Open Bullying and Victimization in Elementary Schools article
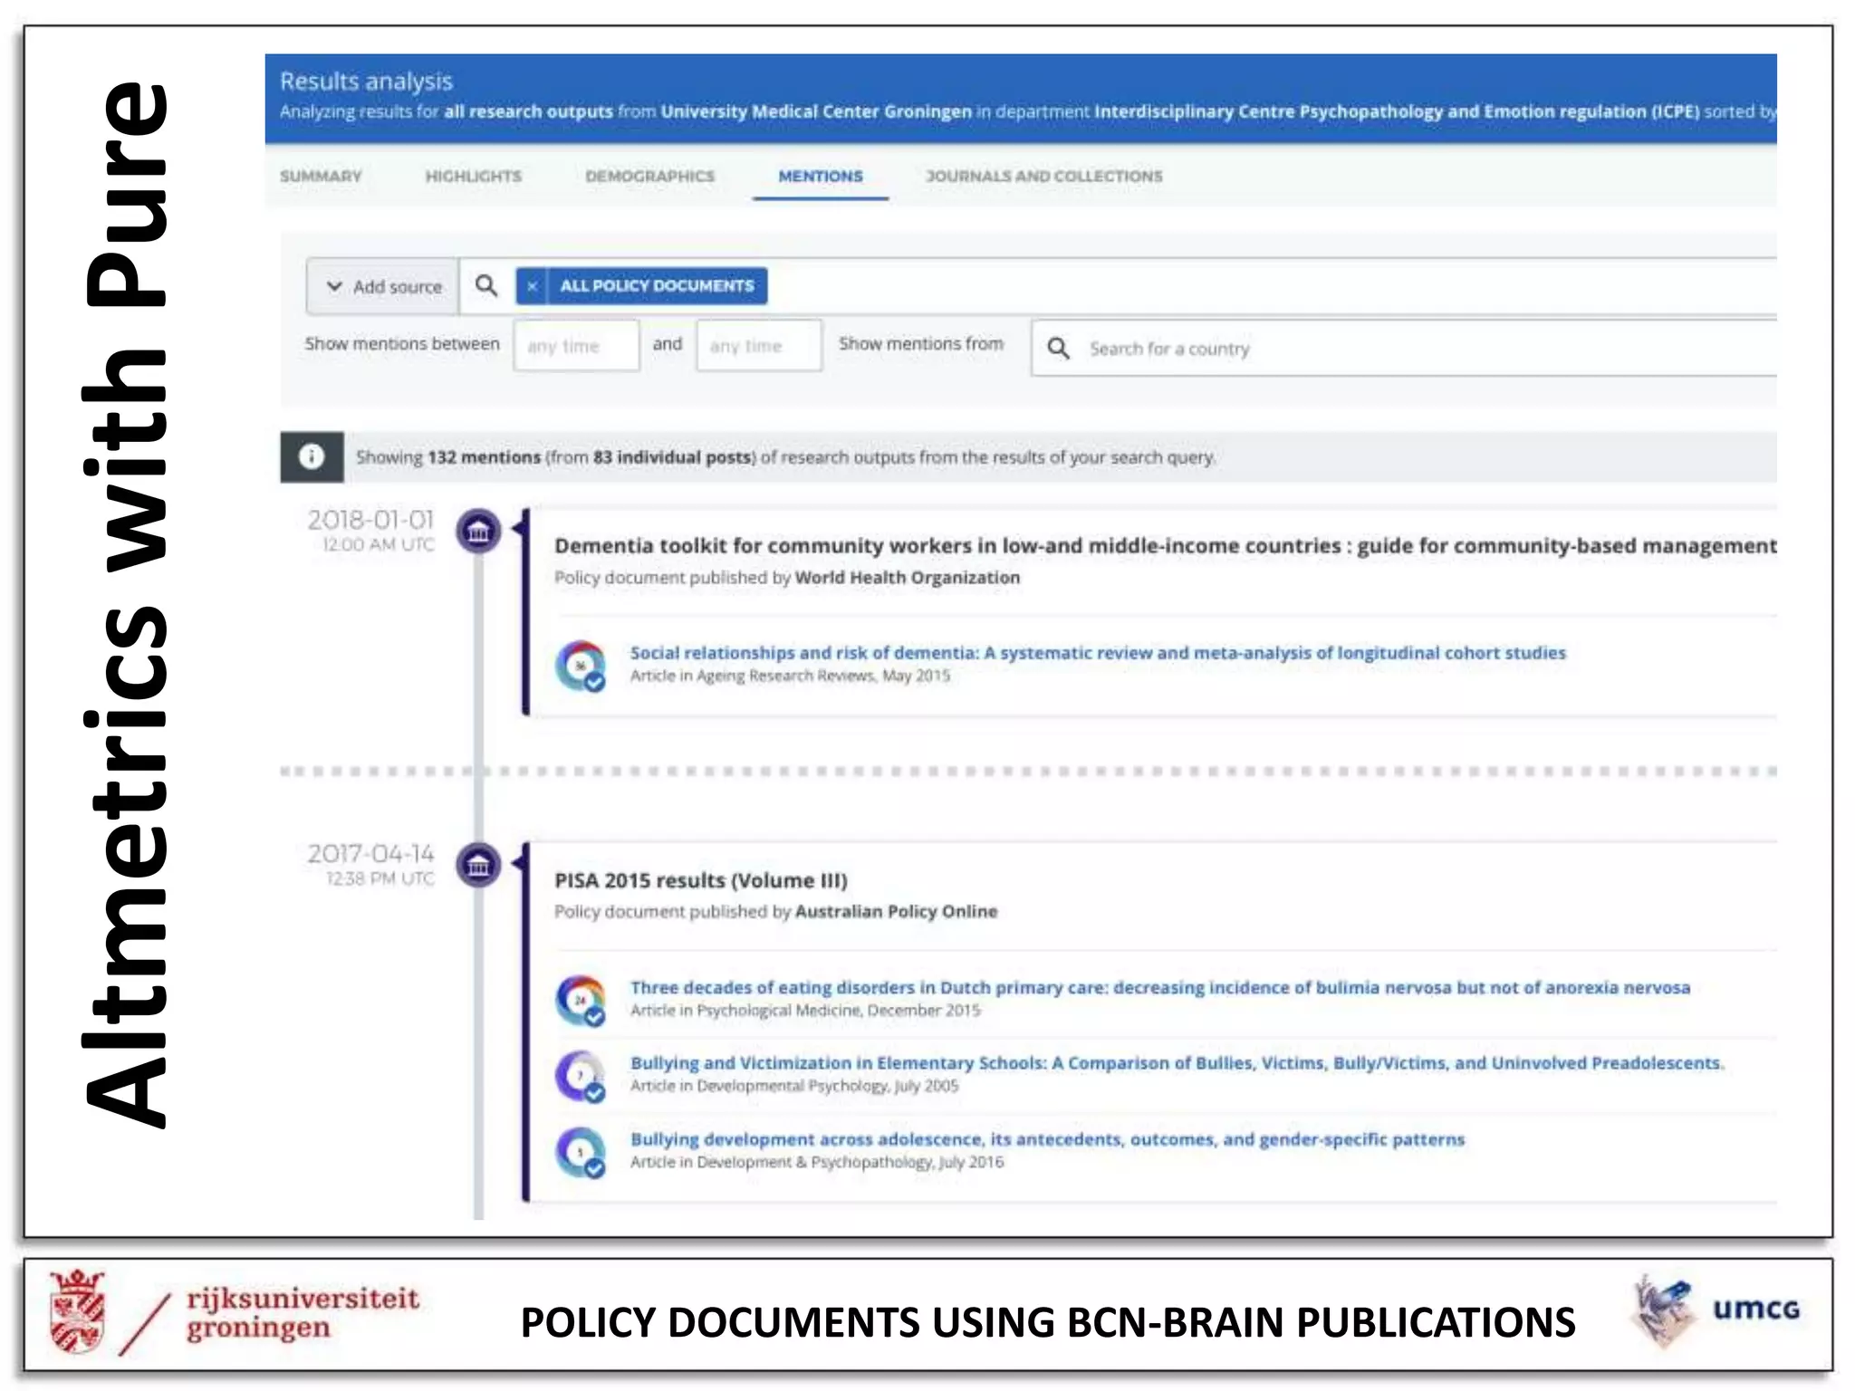Image resolution: width=1855 pixels, height=1391 pixels. pos(1177,1062)
